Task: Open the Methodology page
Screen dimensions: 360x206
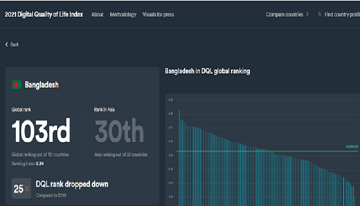Action: click(x=123, y=15)
